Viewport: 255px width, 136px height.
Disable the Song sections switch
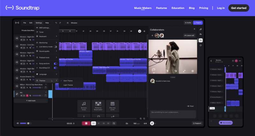(55, 64)
